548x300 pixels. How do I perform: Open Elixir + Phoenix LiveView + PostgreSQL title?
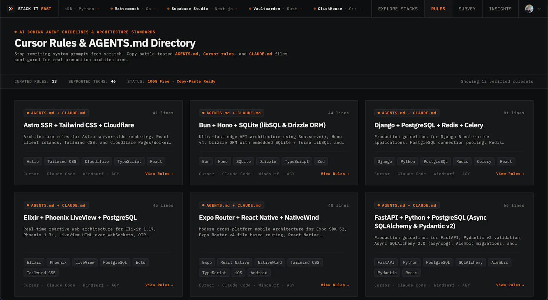pyautogui.click(x=80, y=218)
